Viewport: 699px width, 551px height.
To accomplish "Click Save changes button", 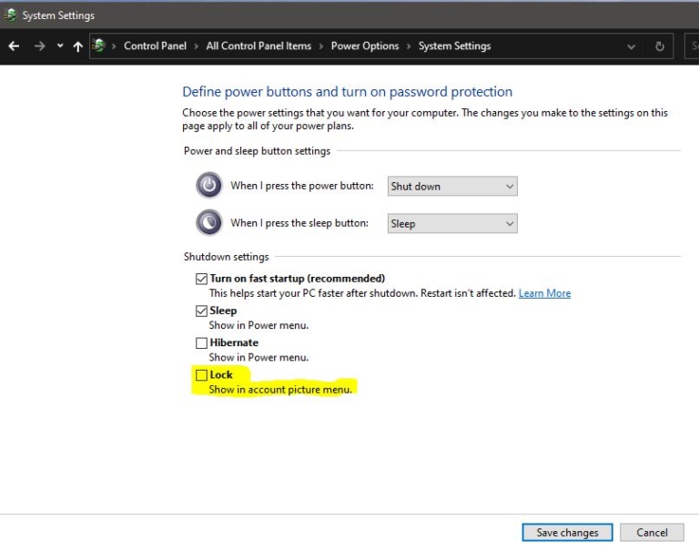I will coord(567,532).
